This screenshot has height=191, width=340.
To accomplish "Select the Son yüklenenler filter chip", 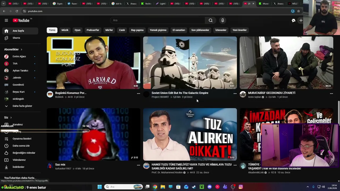I will [x=200, y=30].
